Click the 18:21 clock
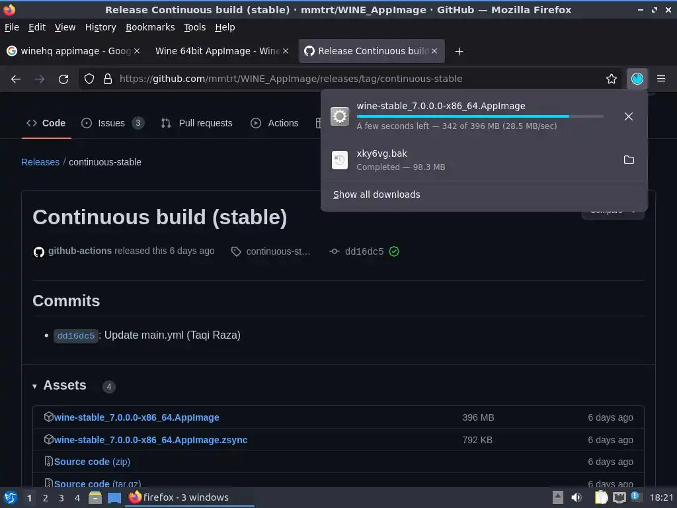Screen dimensions: 677x508 [661, 497]
